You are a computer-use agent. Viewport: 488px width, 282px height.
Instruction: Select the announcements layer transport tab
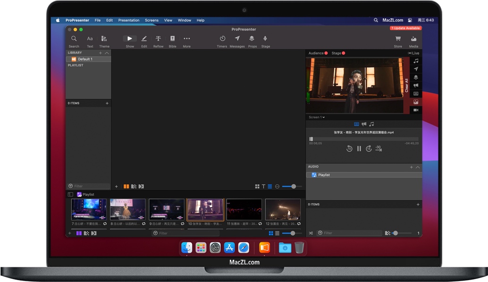click(x=364, y=124)
